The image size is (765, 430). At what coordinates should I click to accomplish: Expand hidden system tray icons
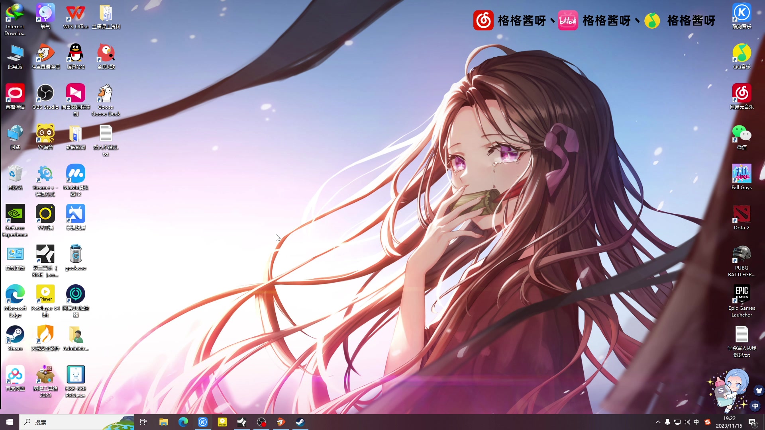tap(658, 422)
